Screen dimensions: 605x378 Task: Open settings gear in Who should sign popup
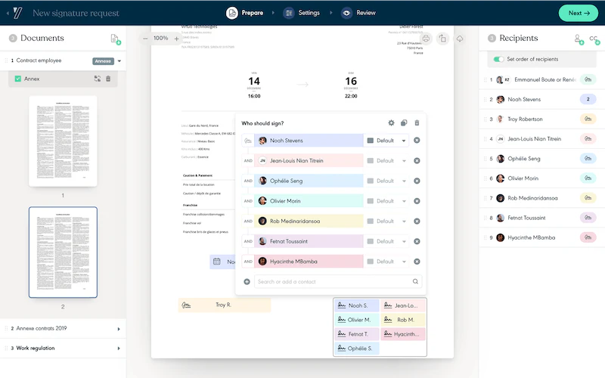pos(391,122)
